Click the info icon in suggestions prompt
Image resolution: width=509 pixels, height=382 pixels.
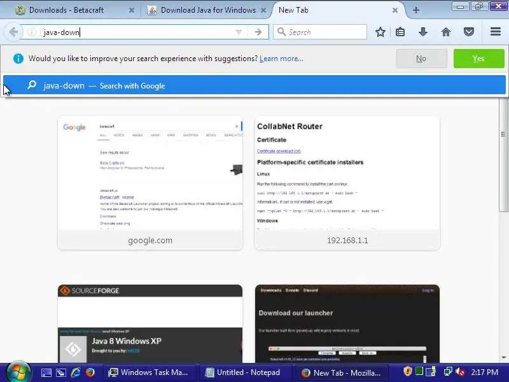tap(18, 59)
